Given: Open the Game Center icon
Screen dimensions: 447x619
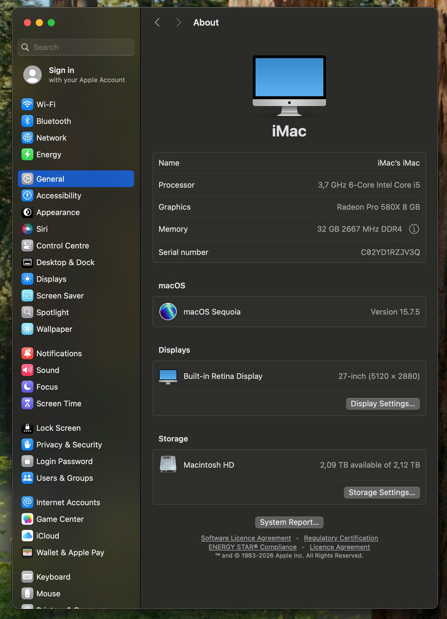Looking at the screenshot, I should (27, 519).
